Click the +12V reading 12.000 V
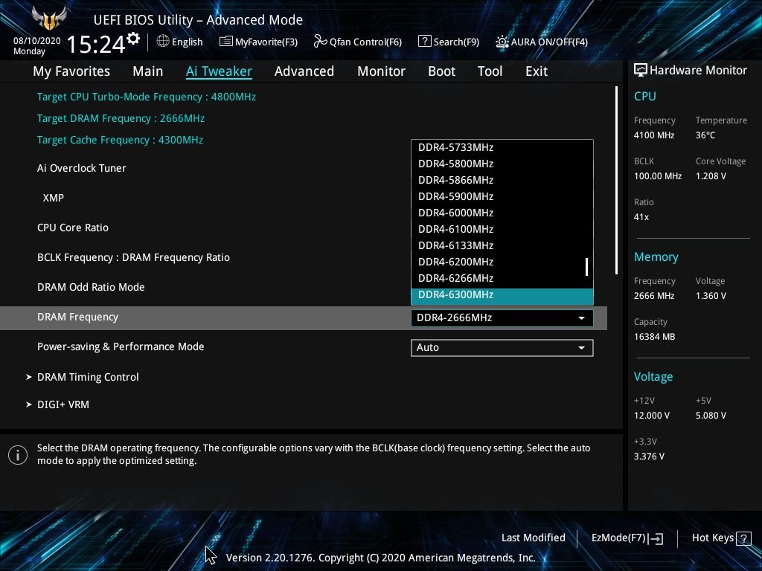Image resolution: width=762 pixels, height=571 pixels. (x=652, y=416)
